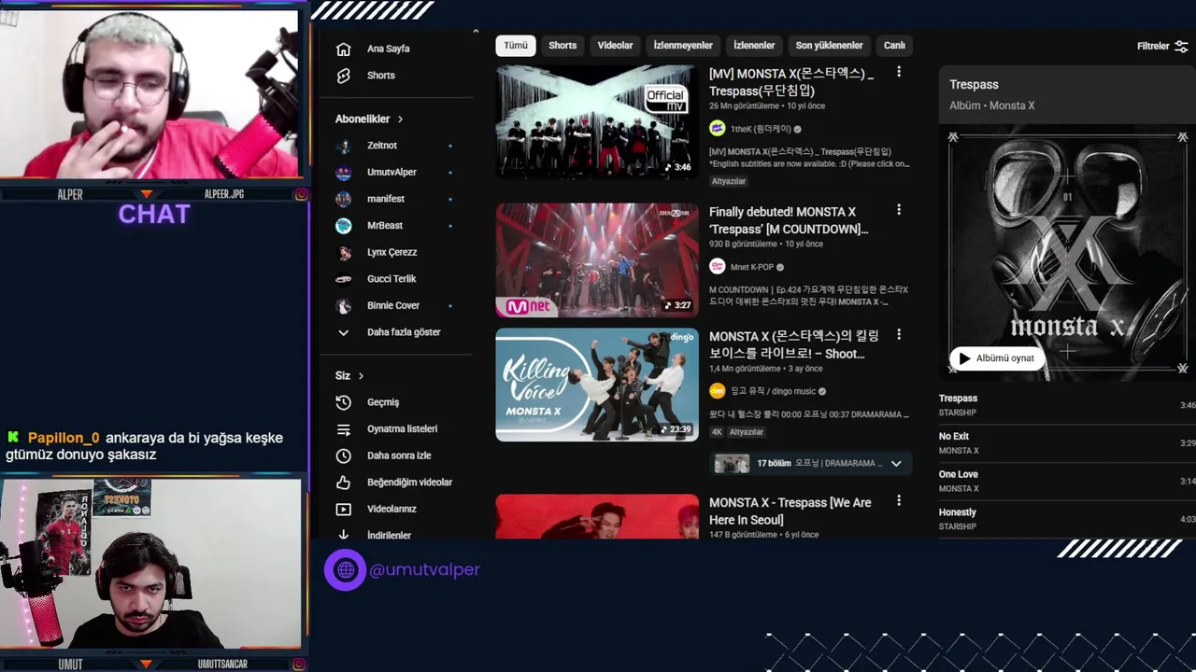Open 1theK channel avatar
This screenshot has height=672, width=1196.
(x=718, y=129)
